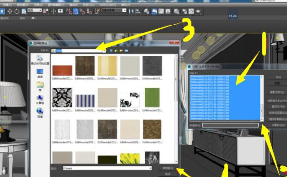Select the Move tool in main toolbar
This screenshot has width=287, height=177.
tap(10, 11)
